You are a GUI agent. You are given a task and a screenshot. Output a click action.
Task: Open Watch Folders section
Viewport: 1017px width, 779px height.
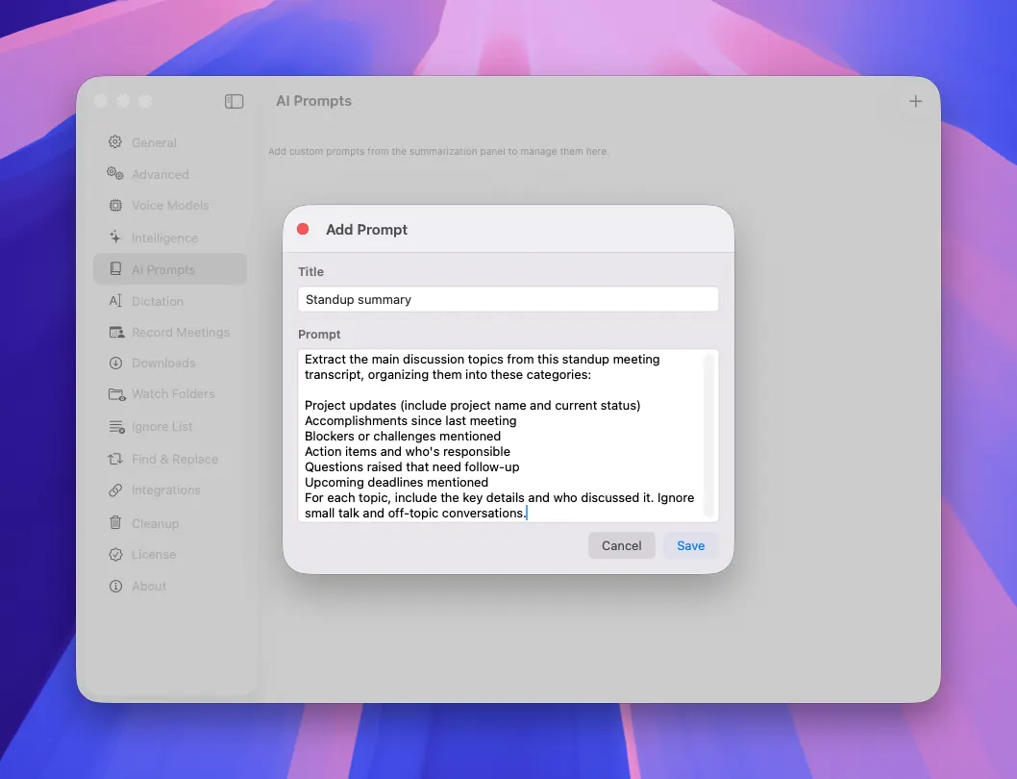pyautogui.click(x=170, y=394)
